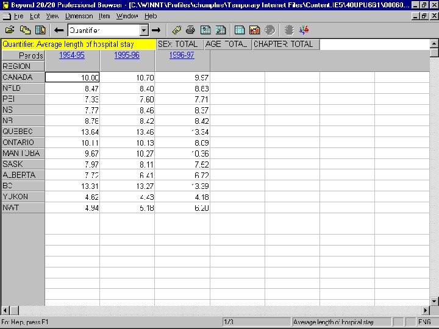The width and height of the screenshot is (439, 329).
Task: Select the NB row header
Action: point(23,121)
